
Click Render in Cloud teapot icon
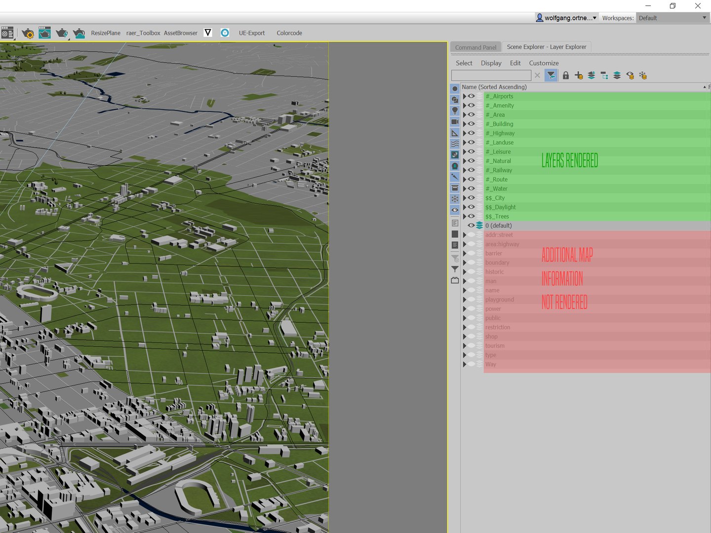point(79,33)
